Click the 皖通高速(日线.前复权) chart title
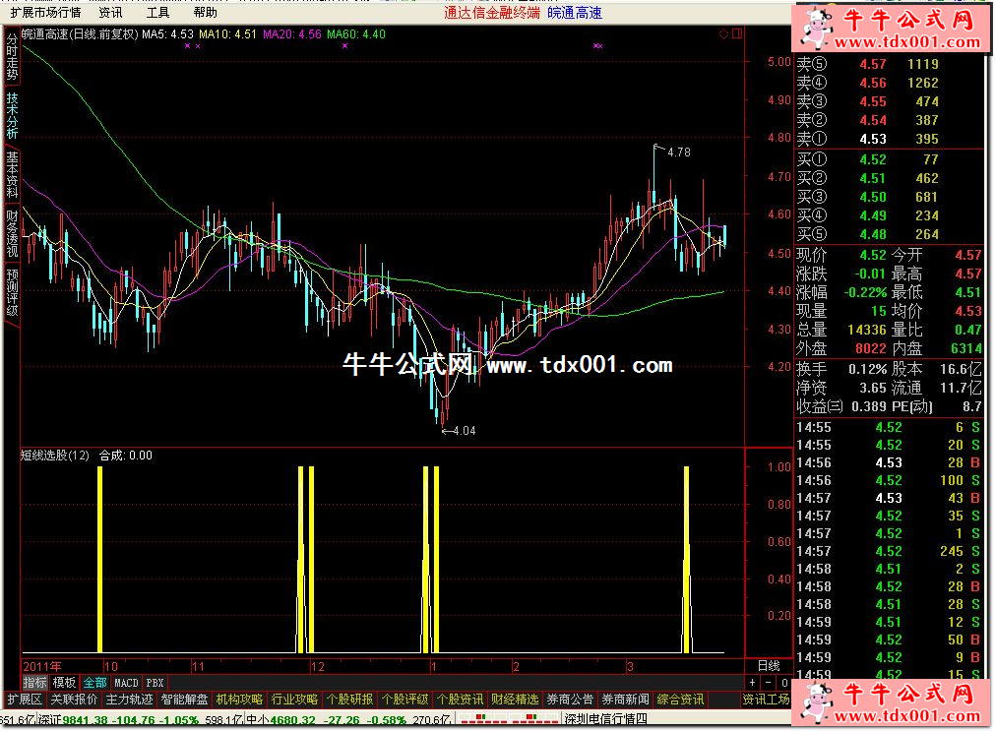The height and width of the screenshot is (731, 995). coord(80,34)
